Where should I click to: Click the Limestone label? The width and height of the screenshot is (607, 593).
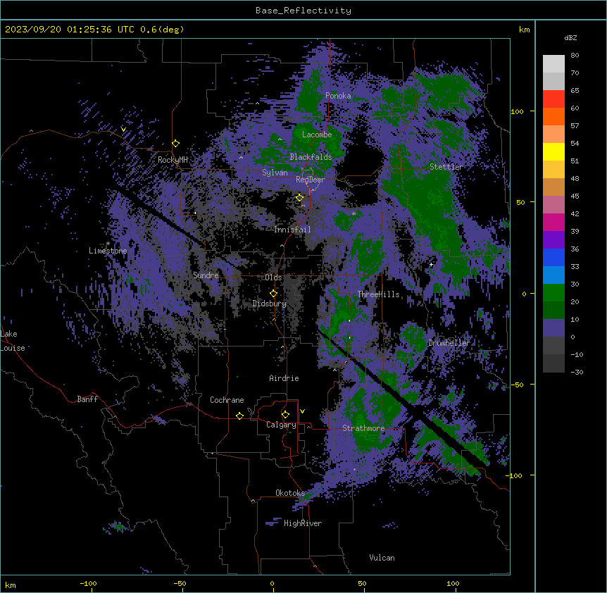[x=108, y=251]
